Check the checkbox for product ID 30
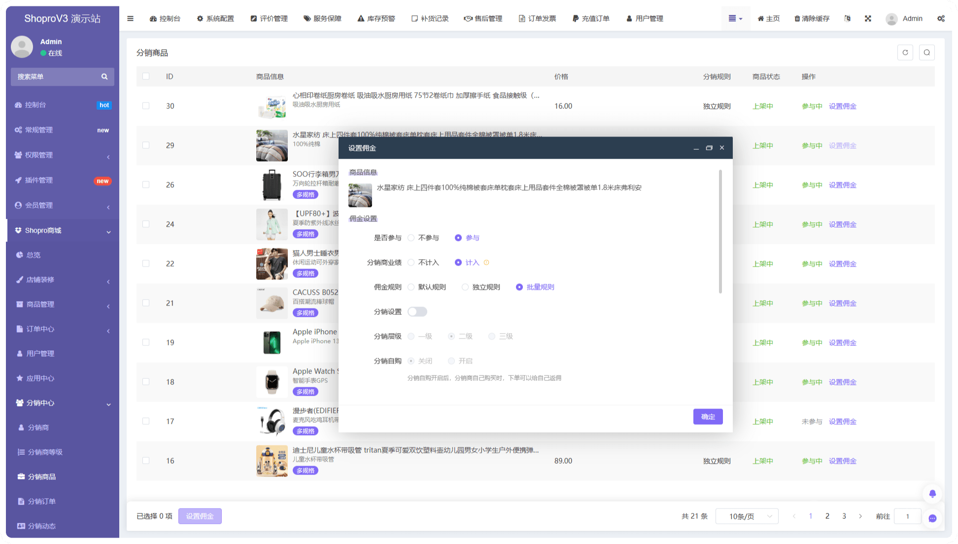The width and height of the screenshot is (958, 544). tap(146, 106)
